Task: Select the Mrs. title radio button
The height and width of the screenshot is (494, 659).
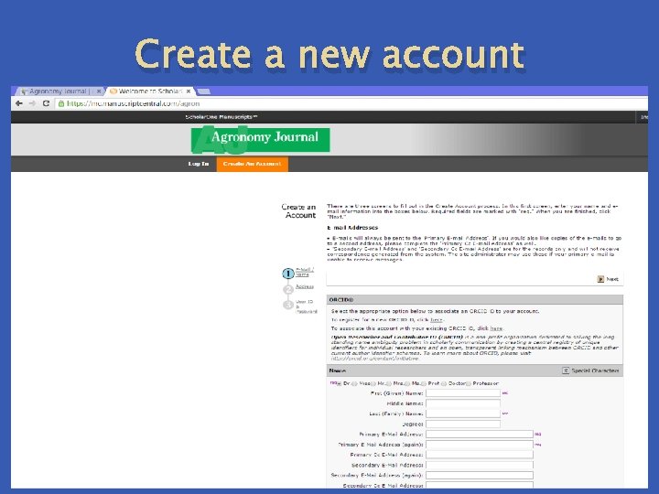Action: pyautogui.click(x=389, y=383)
